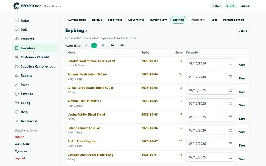The height and width of the screenshot is (166, 266).
Task: Open date picker icon for Almarai Fresh Laban
Action: 230,77
